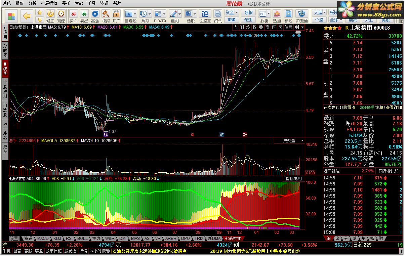Switch to the 七彩神龙 indicator tab

pyautogui.click(x=233, y=238)
